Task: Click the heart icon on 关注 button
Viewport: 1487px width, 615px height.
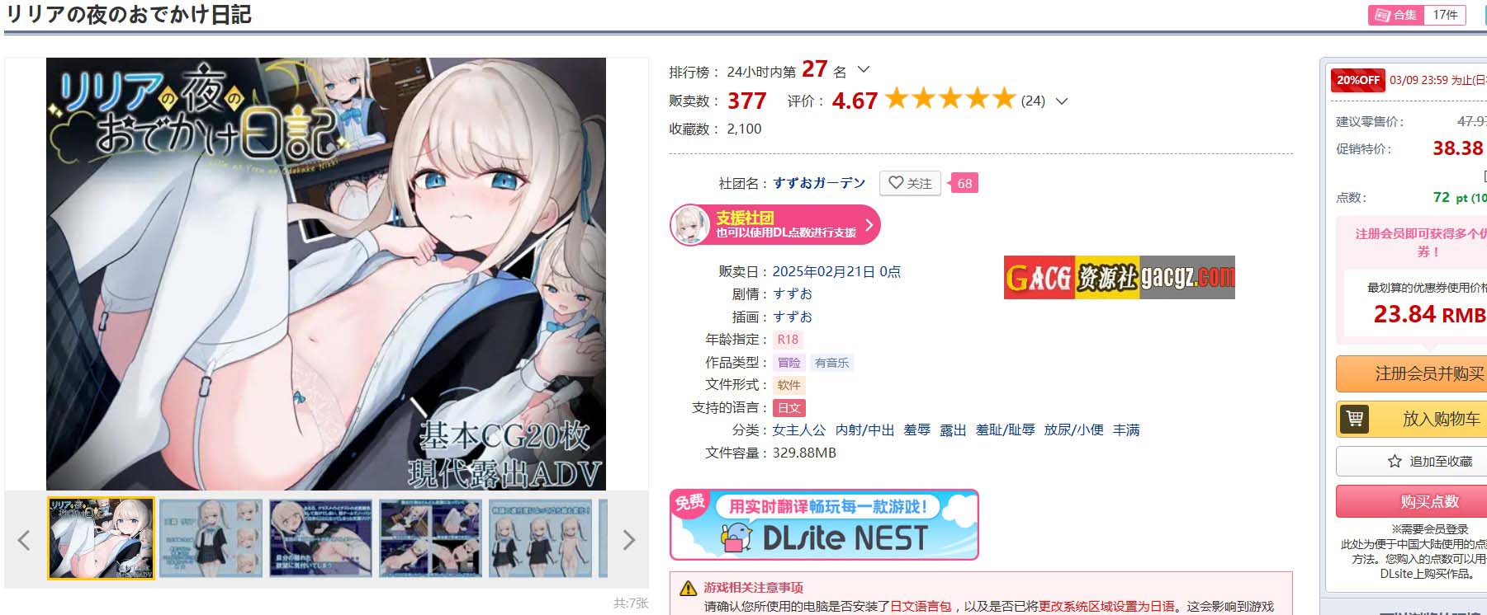Action: [896, 183]
